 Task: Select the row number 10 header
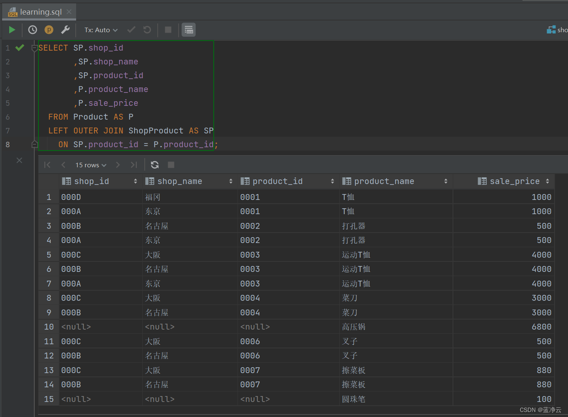click(49, 327)
